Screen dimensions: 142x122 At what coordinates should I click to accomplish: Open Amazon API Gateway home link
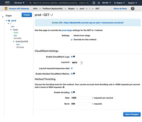coord(19,9)
